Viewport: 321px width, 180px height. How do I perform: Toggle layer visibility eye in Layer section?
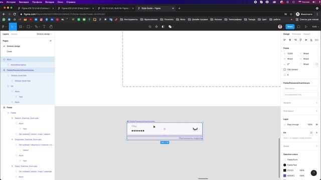[x=316, y=124]
